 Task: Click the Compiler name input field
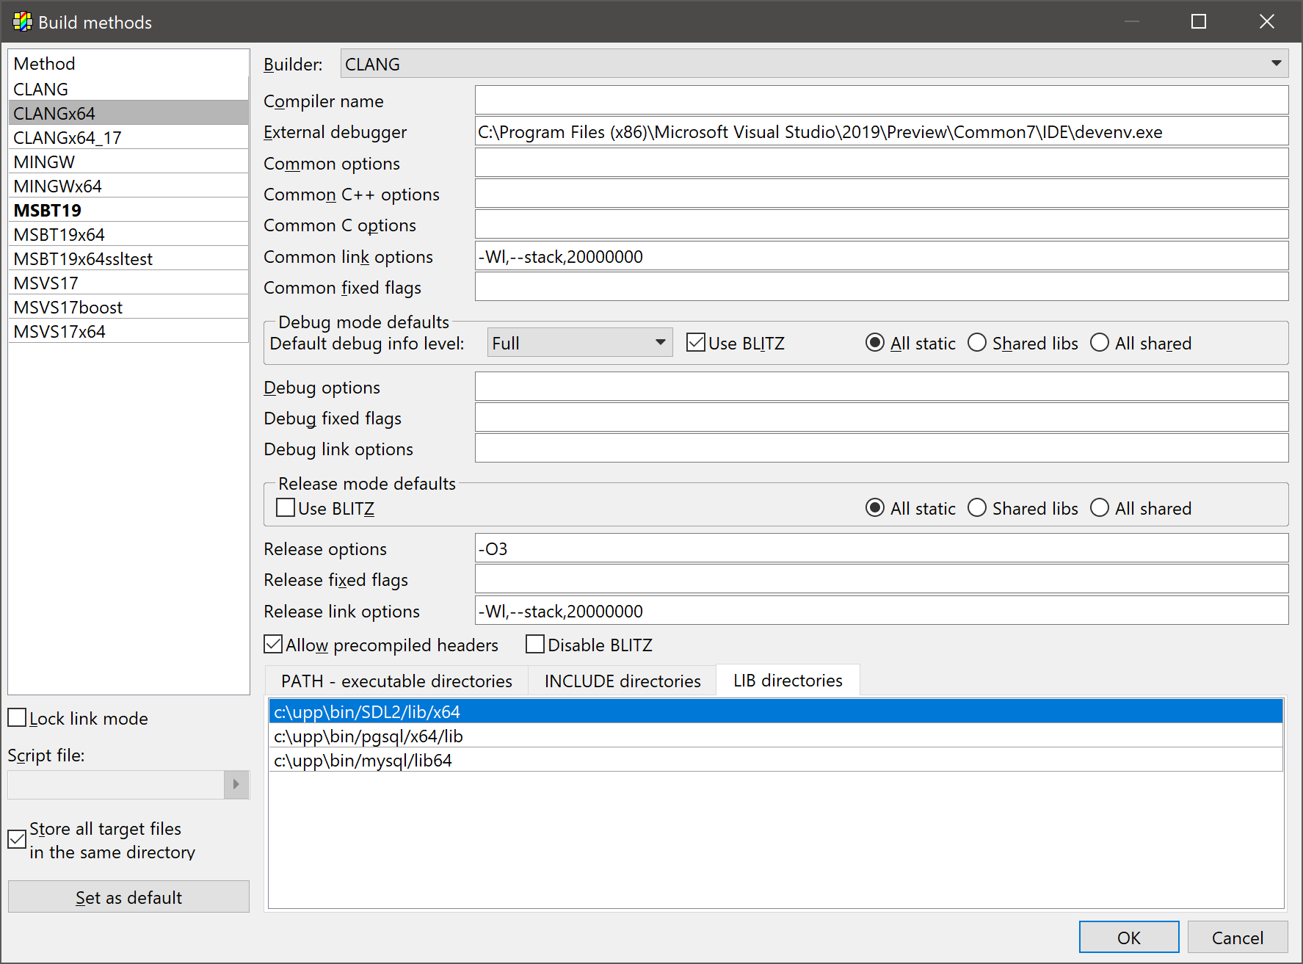(x=881, y=101)
